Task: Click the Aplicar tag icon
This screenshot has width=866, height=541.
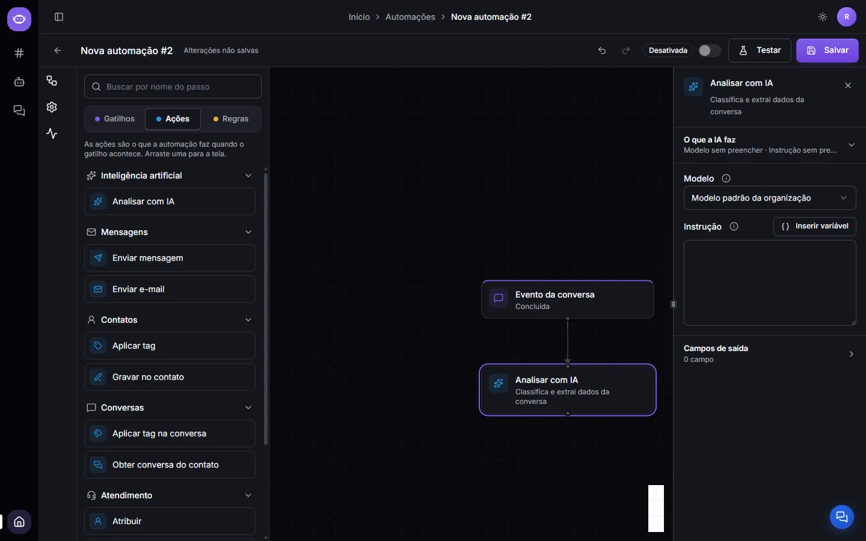Action: tap(98, 346)
